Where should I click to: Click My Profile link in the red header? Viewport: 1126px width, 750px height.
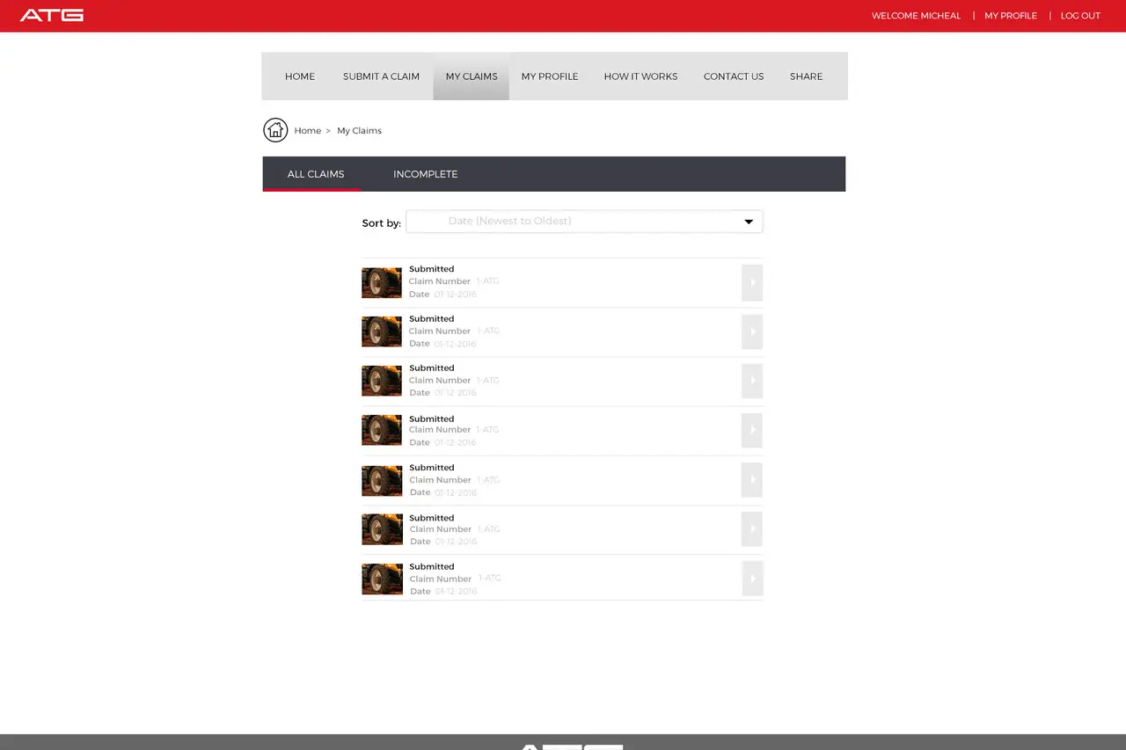[x=1011, y=16]
